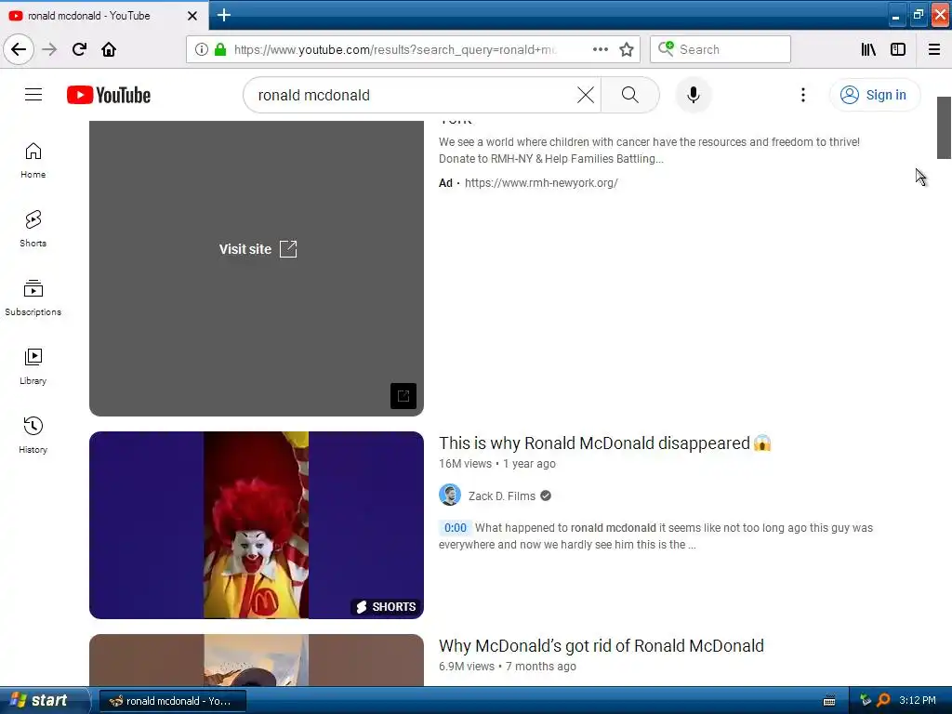Show site information icon in address bar

point(202,49)
